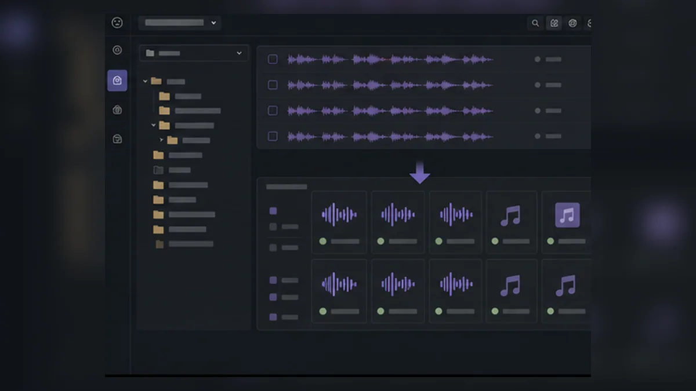Open the third waveform card in top grid row
The image size is (696, 391).
click(x=455, y=222)
